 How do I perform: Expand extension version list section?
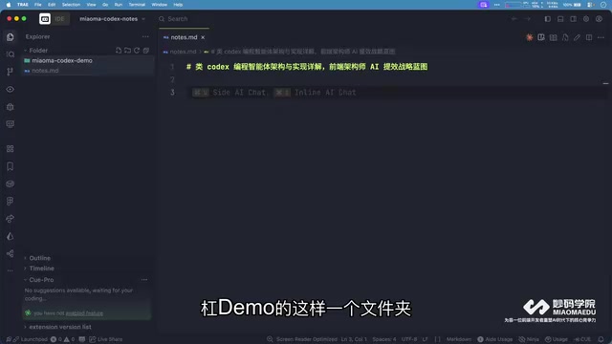click(x=57, y=327)
